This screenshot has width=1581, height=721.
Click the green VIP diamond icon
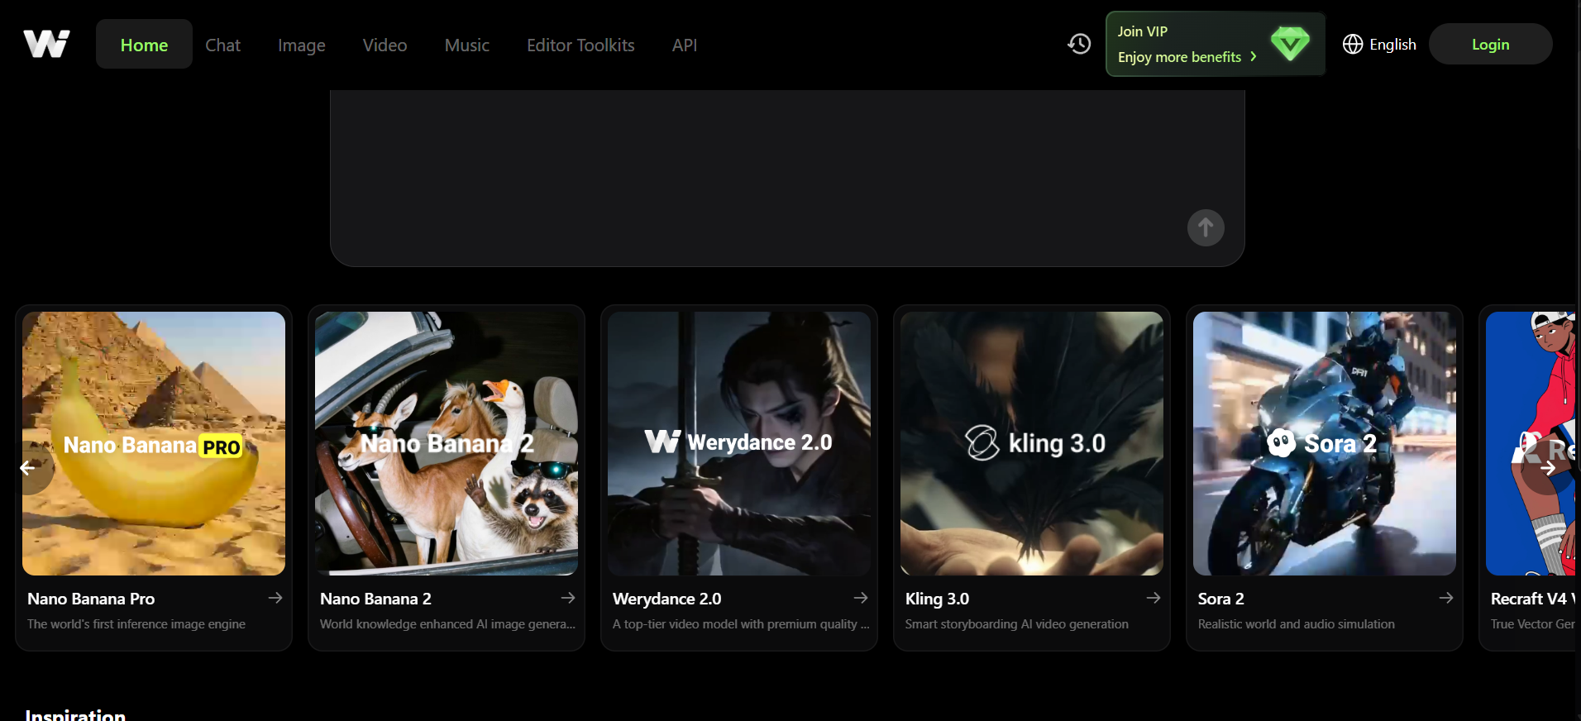click(1289, 44)
